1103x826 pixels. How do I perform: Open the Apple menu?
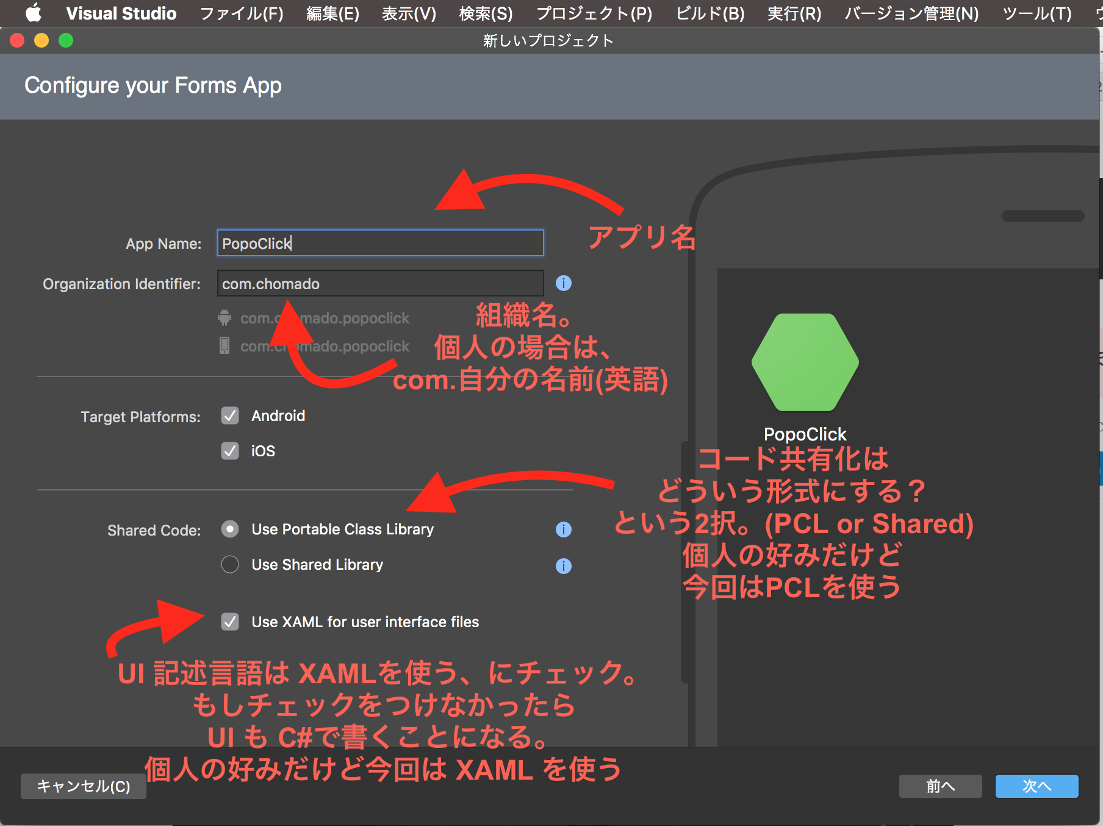(x=34, y=13)
